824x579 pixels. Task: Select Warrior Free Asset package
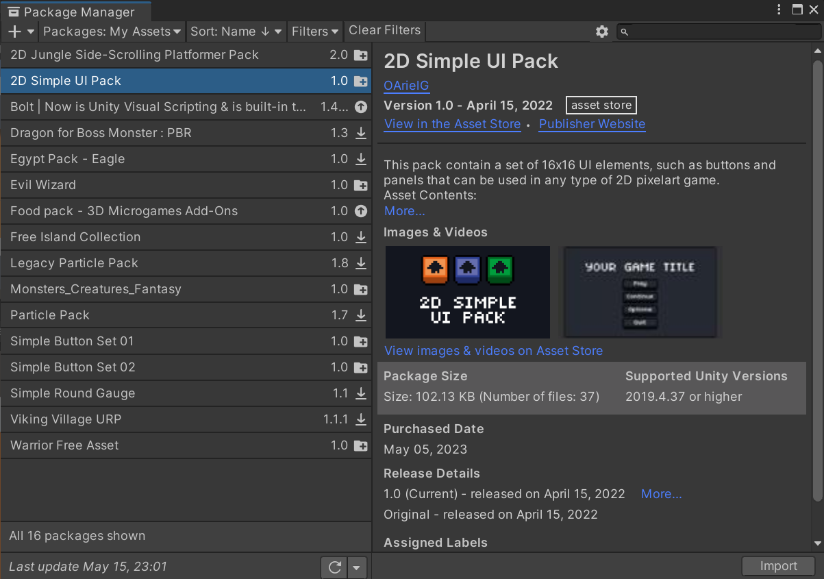point(186,445)
